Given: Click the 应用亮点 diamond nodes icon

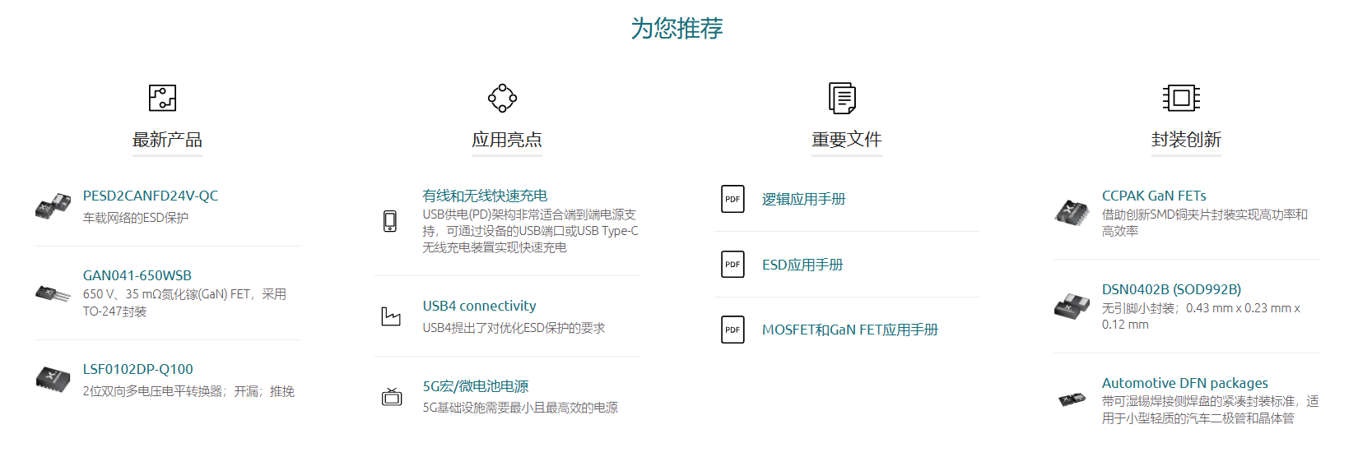Looking at the screenshot, I should coord(502,98).
